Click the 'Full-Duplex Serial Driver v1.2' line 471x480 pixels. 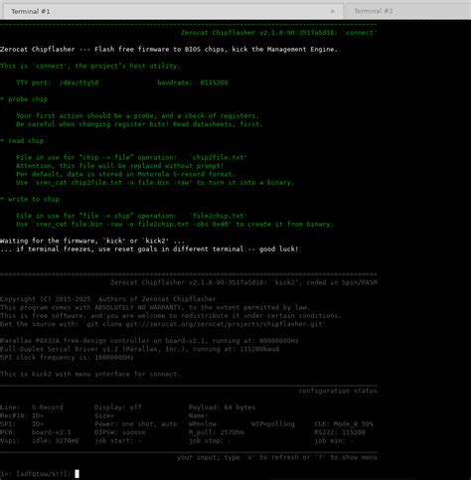pos(139,349)
